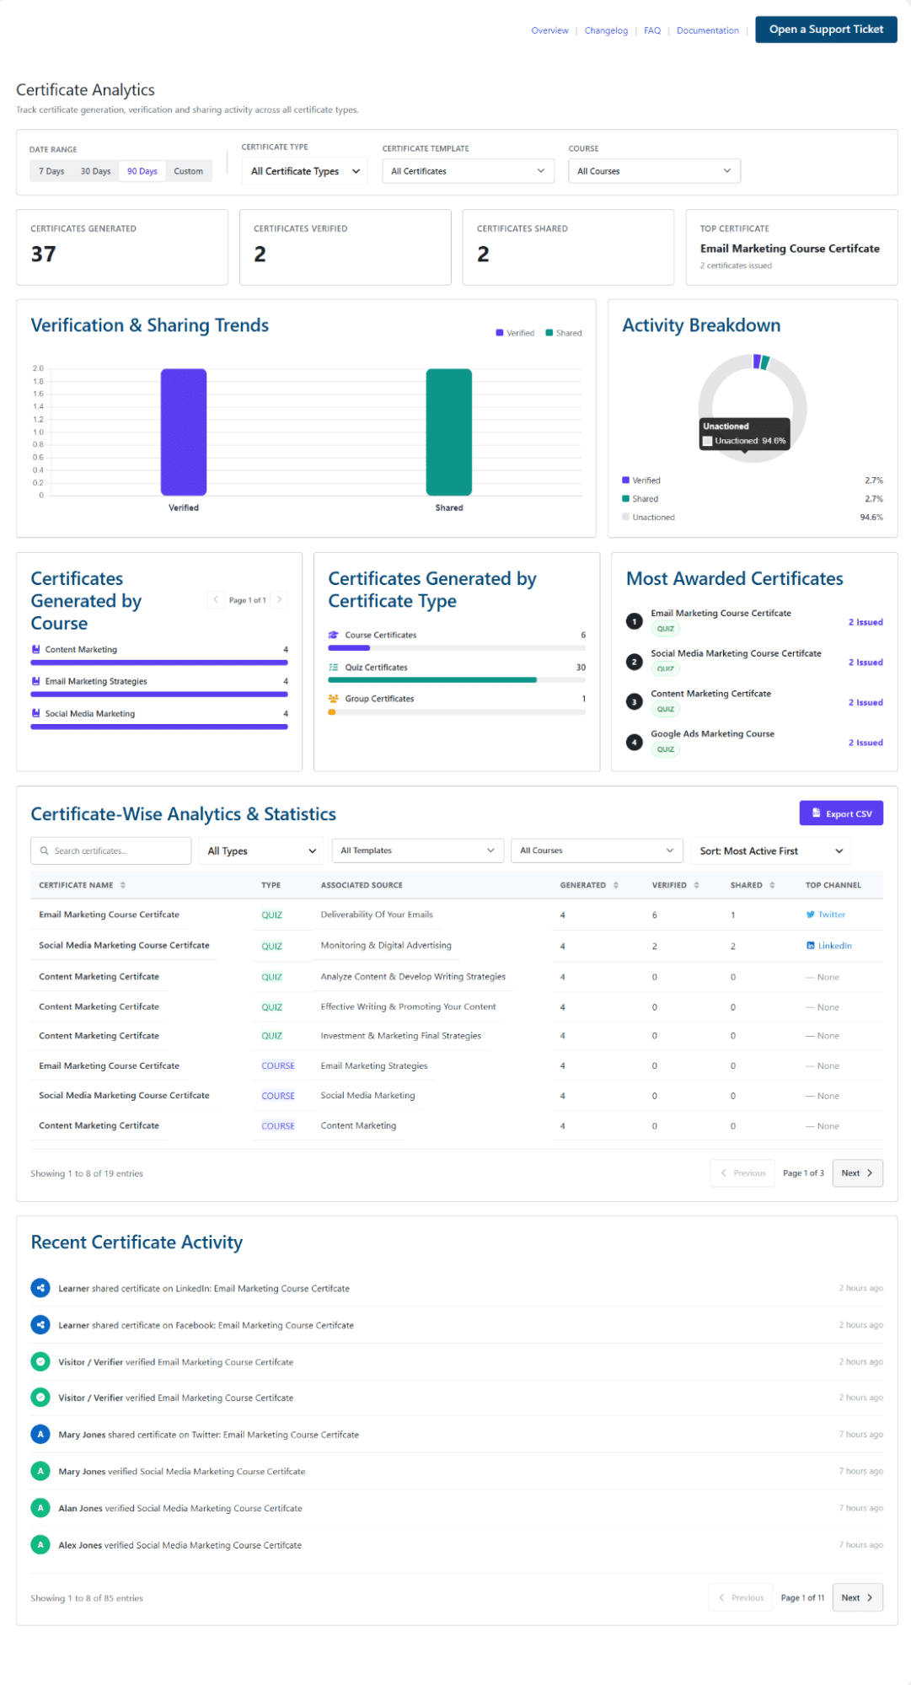Click the LinkedIn icon in Top Channel column
The image size is (911, 1685).
tap(810, 946)
